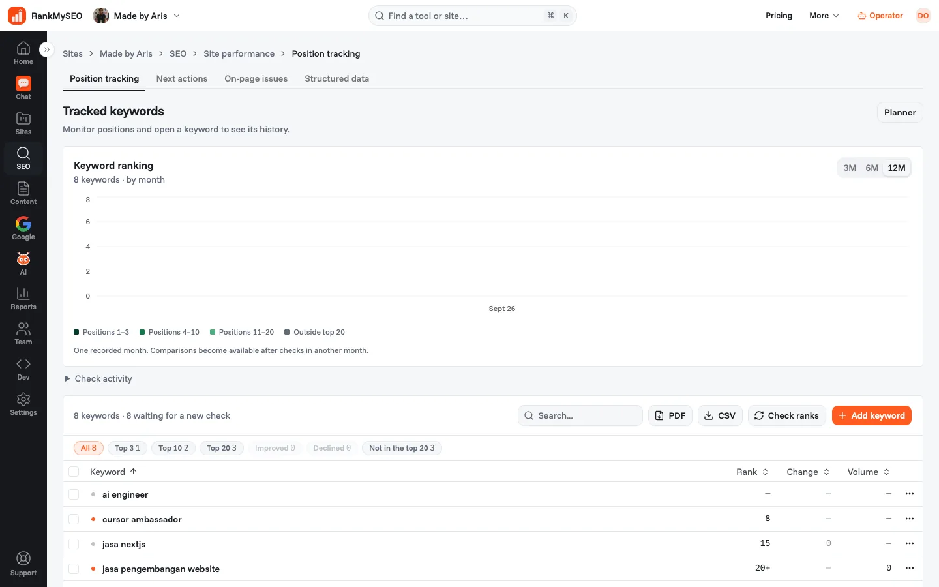The image size is (939, 587).
Task: Open the Support sidebar icon
Action: click(x=23, y=564)
